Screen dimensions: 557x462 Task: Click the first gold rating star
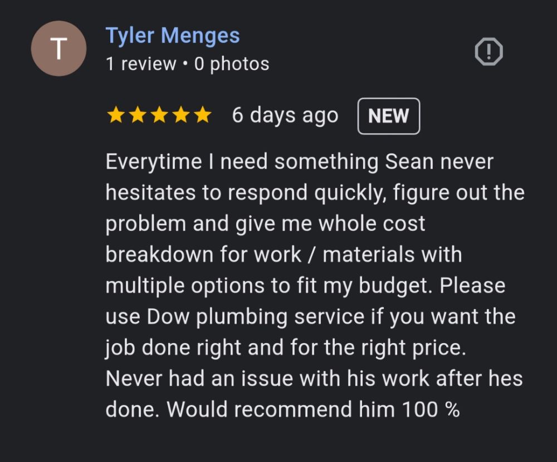click(116, 116)
